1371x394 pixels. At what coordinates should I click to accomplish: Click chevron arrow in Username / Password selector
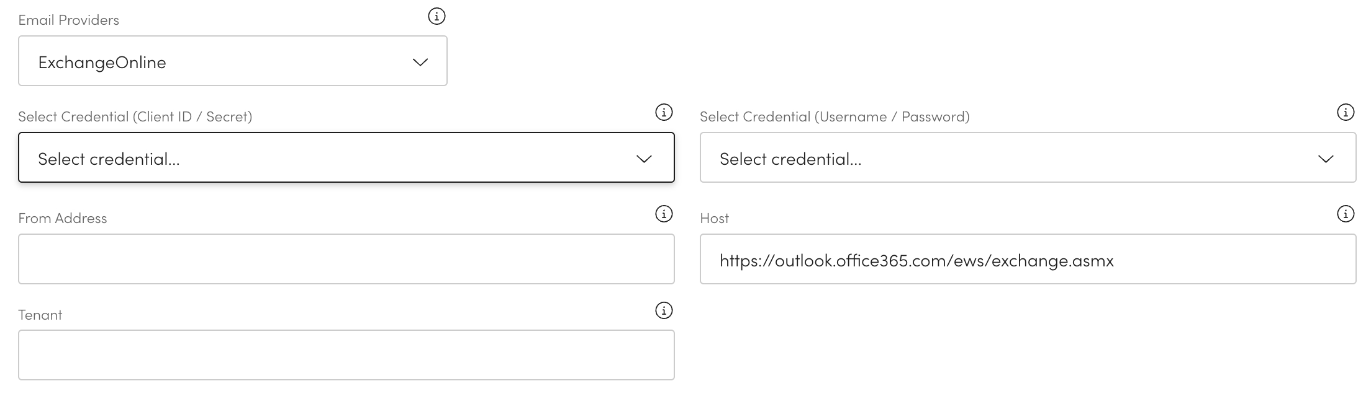[x=1326, y=159]
